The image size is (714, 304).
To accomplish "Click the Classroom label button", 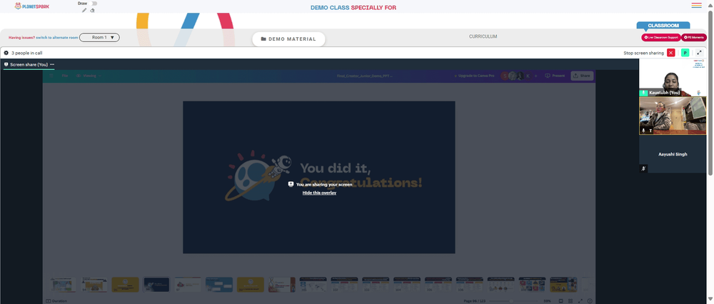I will point(663,26).
